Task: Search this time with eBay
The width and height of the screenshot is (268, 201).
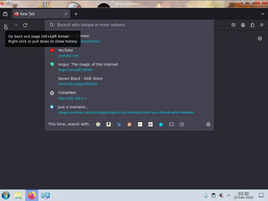Action: click(x=140, y=124)
